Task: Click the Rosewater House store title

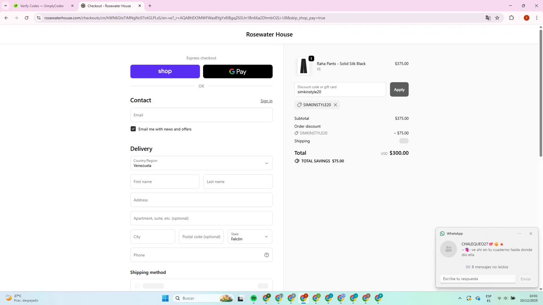Action: coord(269,34)
